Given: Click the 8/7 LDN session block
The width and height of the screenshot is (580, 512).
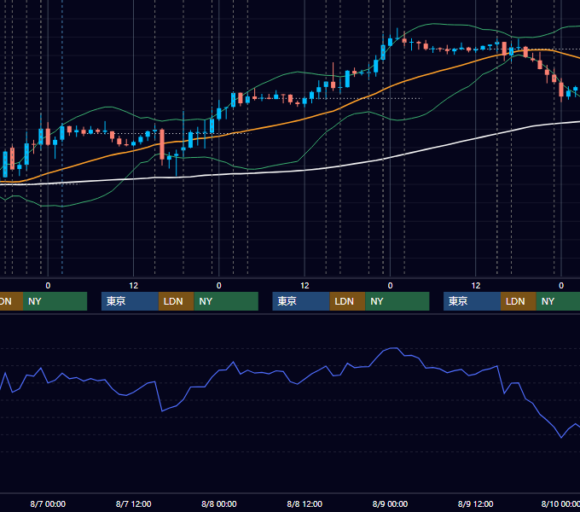Looking at the screenshot, I should (x=176, y=301).
